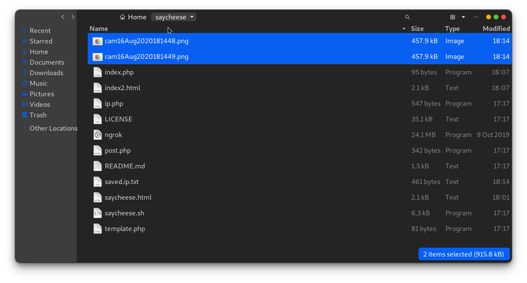Open the view options dropdown arrow

463,17
